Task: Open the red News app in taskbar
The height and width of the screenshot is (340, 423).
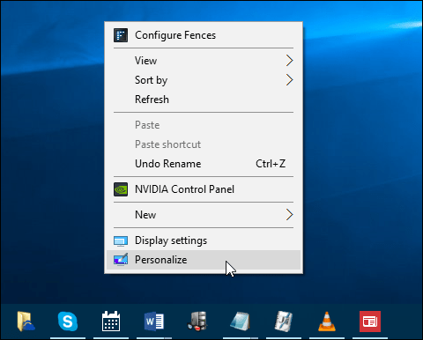Action: tap(370, 322)
